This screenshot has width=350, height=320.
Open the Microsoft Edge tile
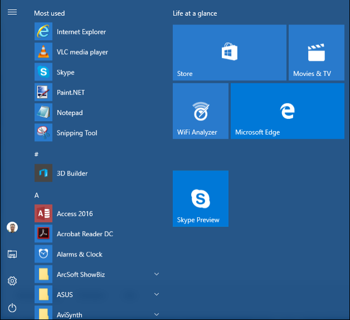click(x=288, y=111)
